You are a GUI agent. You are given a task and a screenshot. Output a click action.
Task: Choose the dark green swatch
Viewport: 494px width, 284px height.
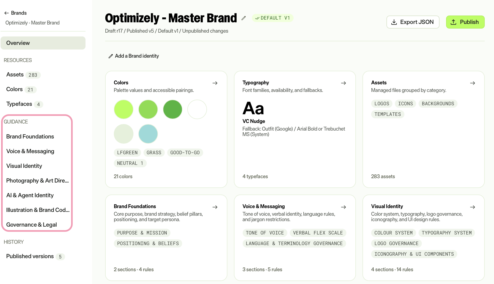pyautogui.click(x=173, y=109)
